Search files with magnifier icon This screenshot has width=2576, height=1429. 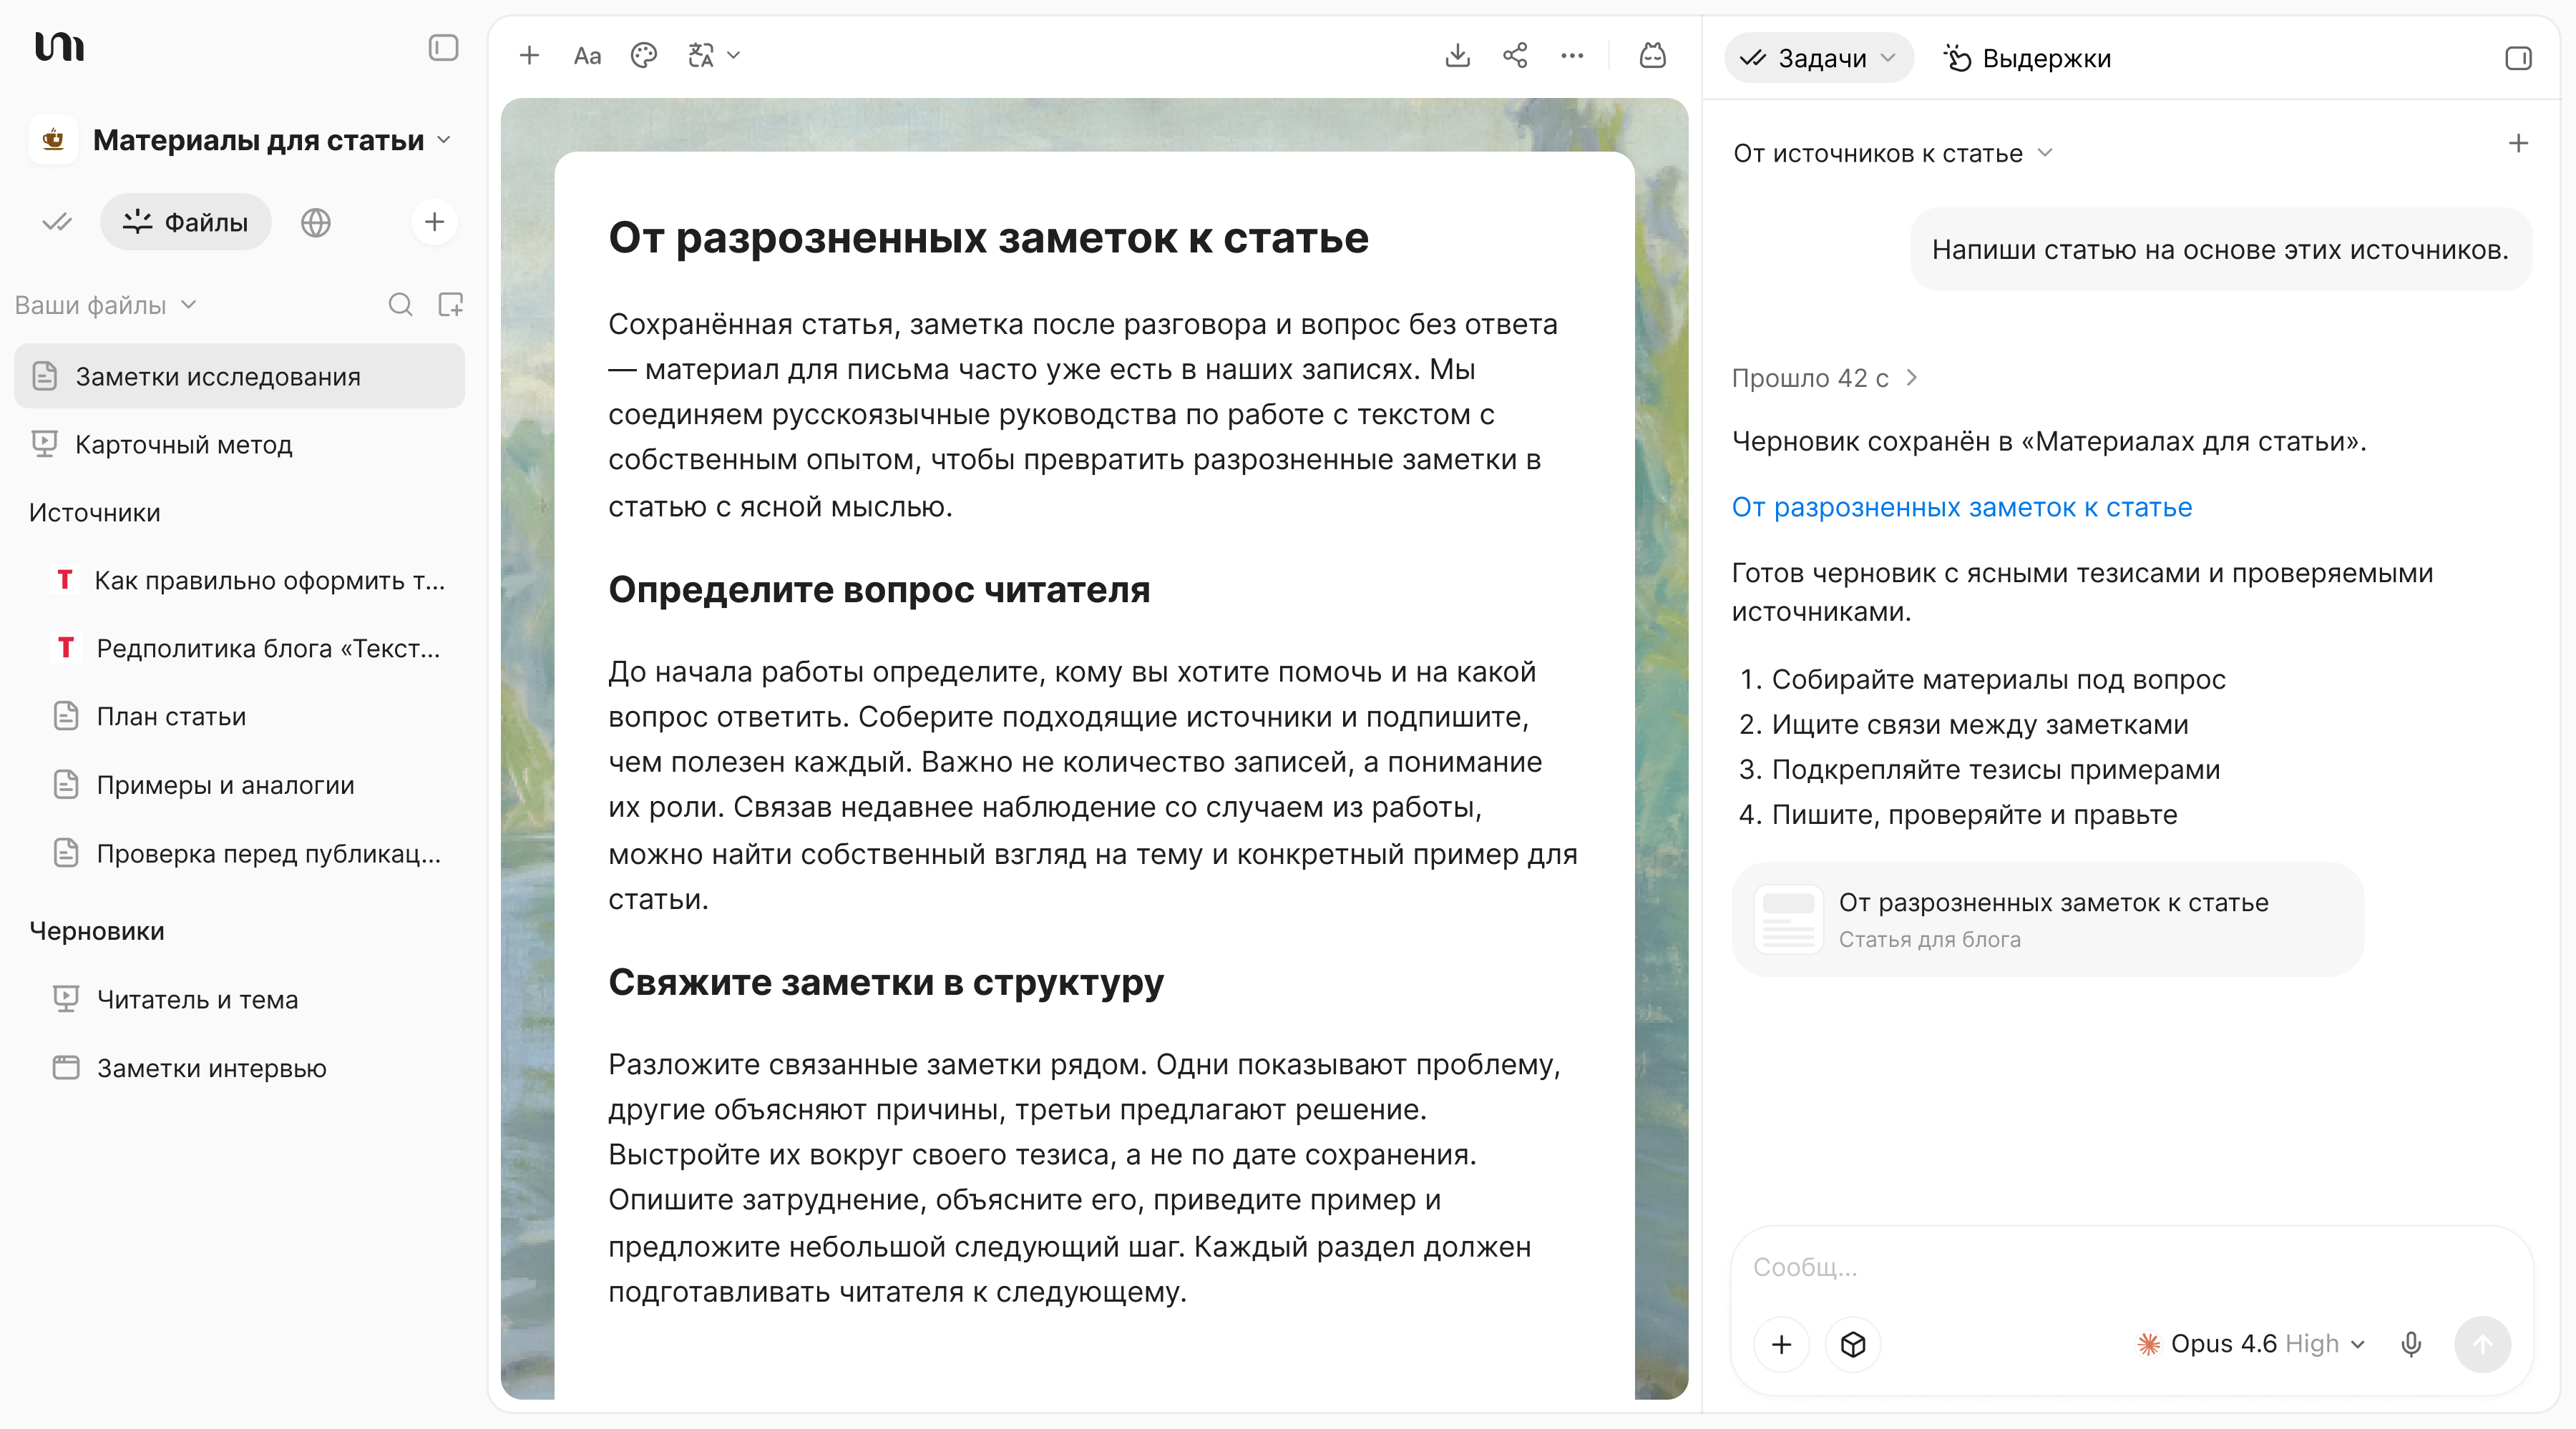[x=400, y=305]
